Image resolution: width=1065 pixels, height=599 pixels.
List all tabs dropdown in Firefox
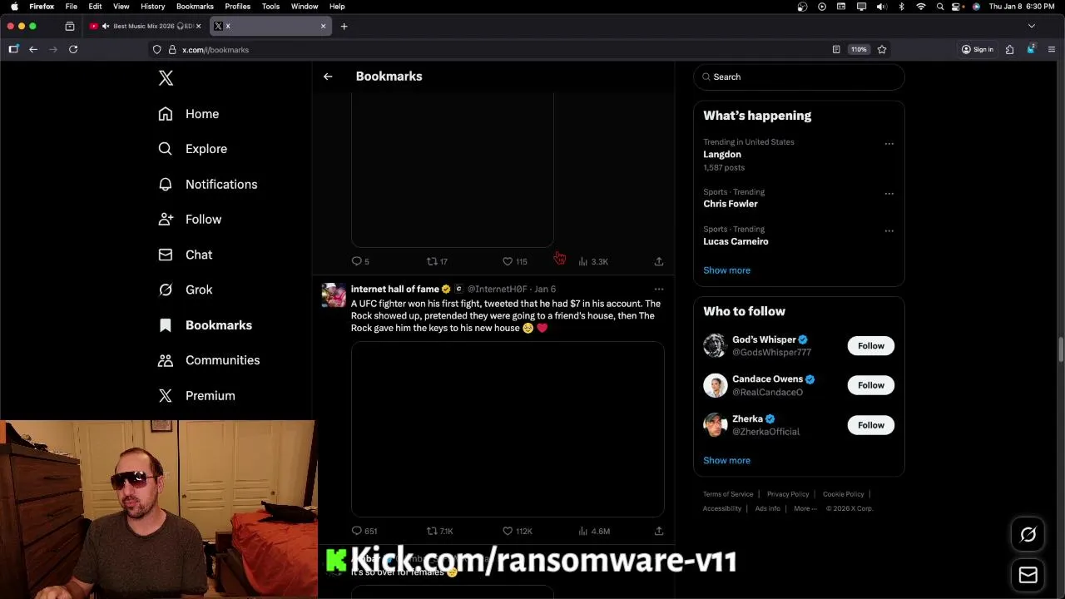[x=1032, y=26]
